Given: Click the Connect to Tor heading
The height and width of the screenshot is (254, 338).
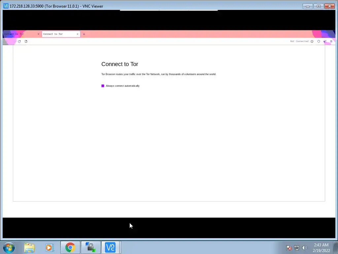Looking at the screenshot, I should point(119,64).
